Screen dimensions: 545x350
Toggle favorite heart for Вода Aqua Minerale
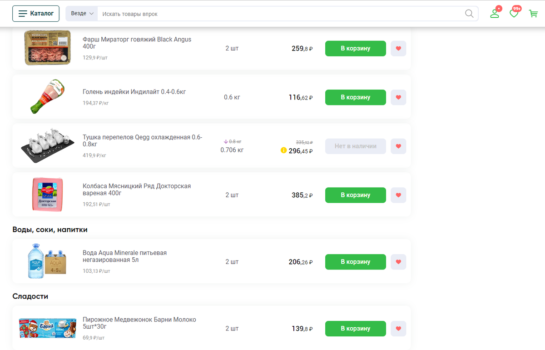(398, 262)
